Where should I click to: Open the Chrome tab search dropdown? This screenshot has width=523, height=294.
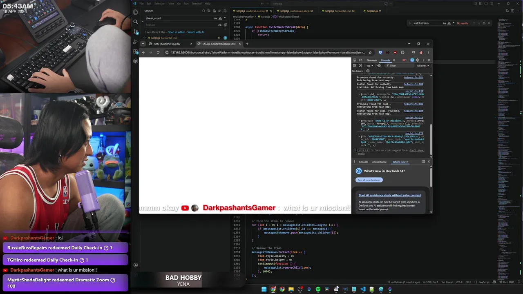(x=143, y=44)
